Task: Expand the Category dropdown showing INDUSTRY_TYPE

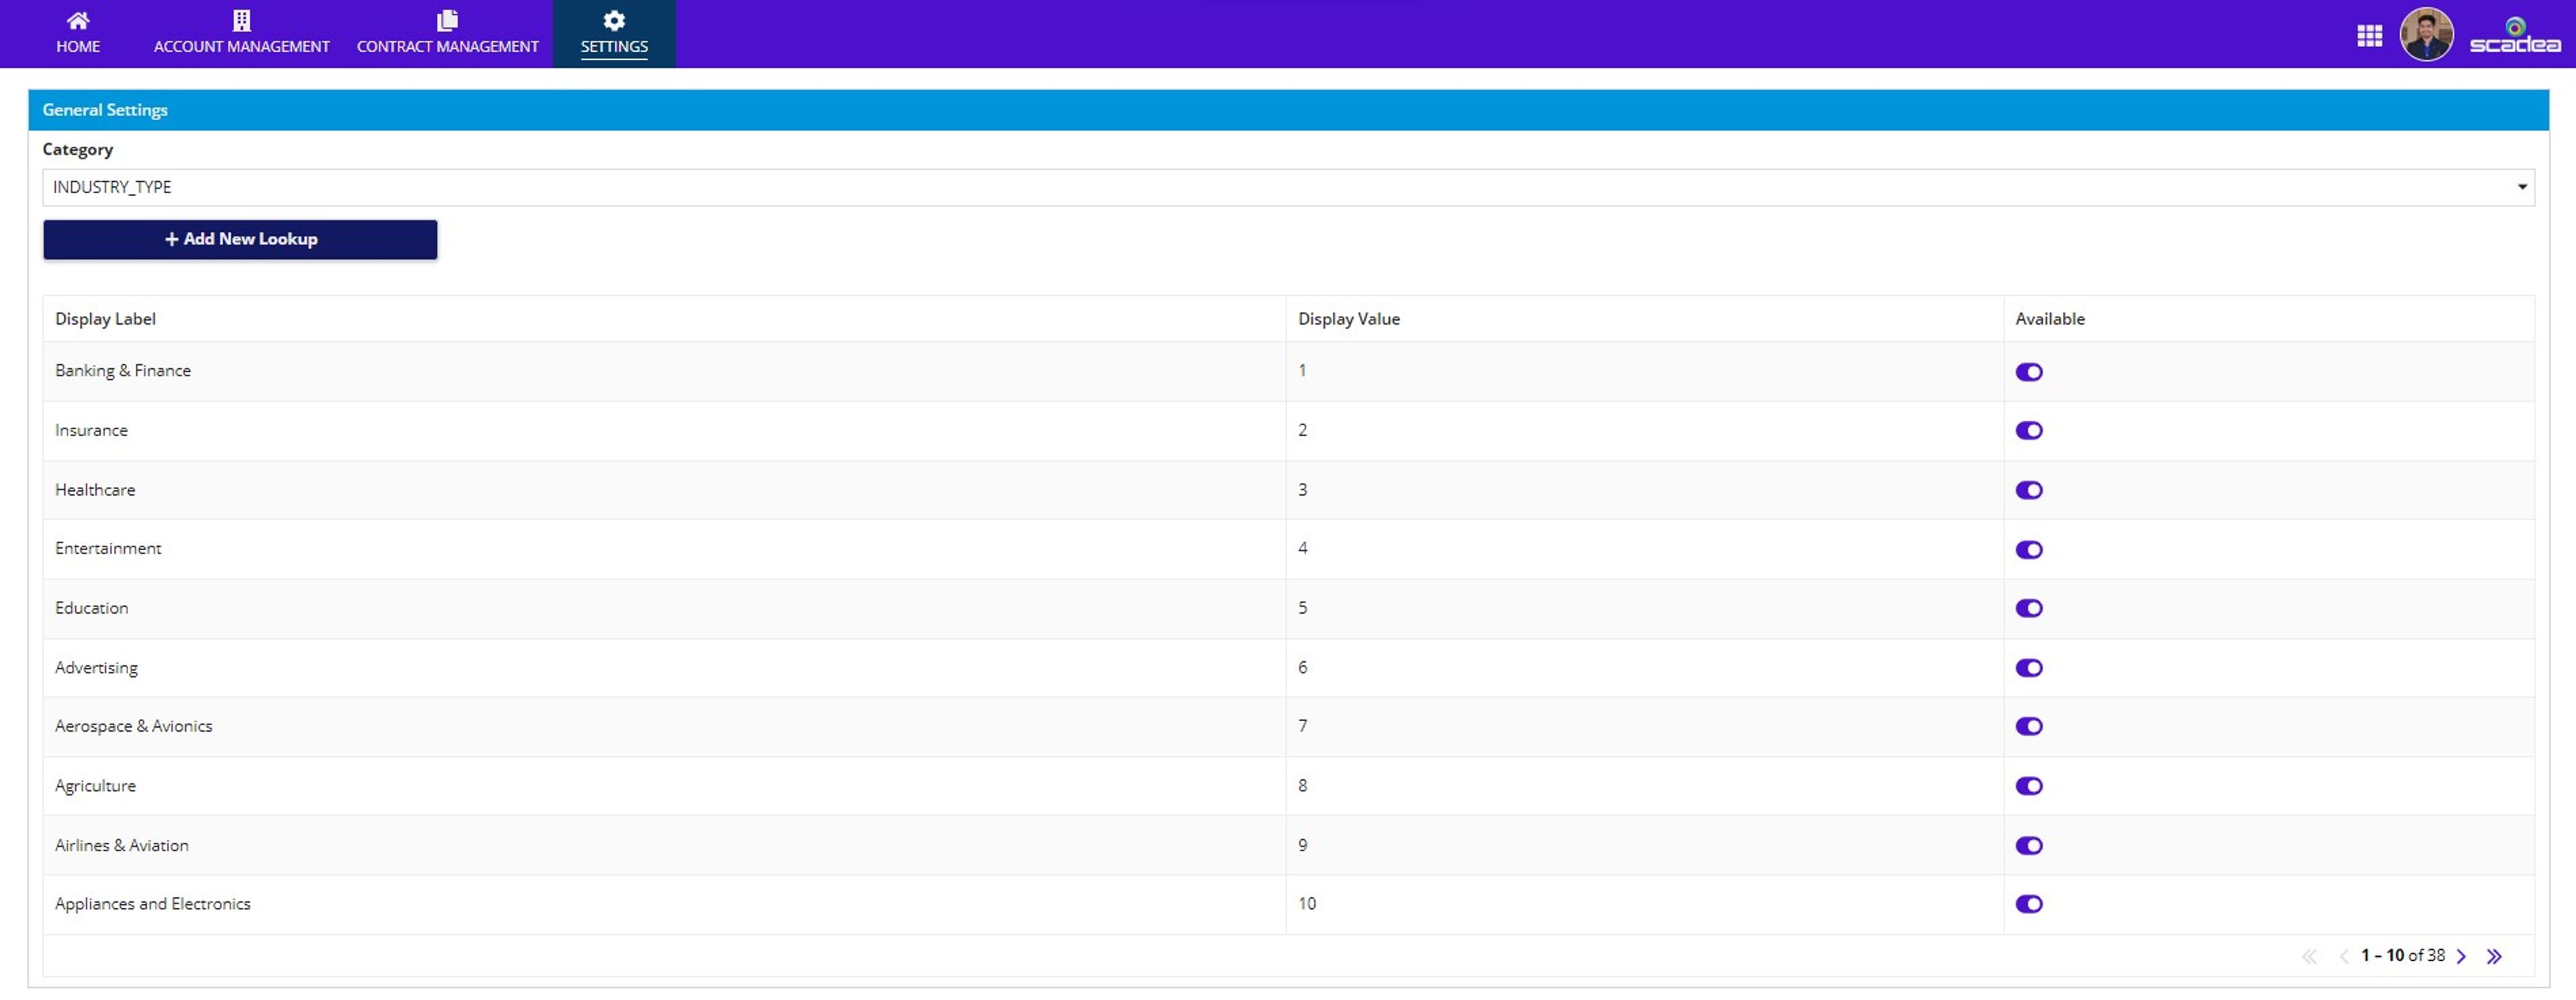Action: 1288,187
